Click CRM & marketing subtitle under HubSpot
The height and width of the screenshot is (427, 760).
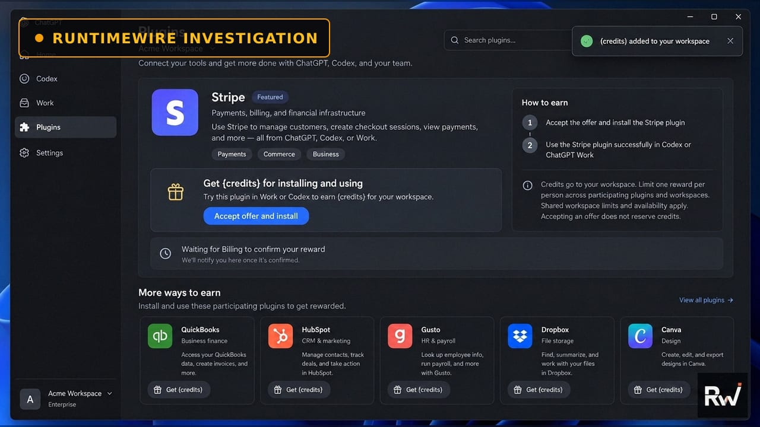click(326, 341)
